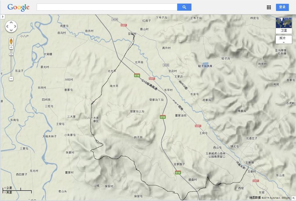Click the 星光村 label
The image size is (296, 201).
[x=45, y=67]
